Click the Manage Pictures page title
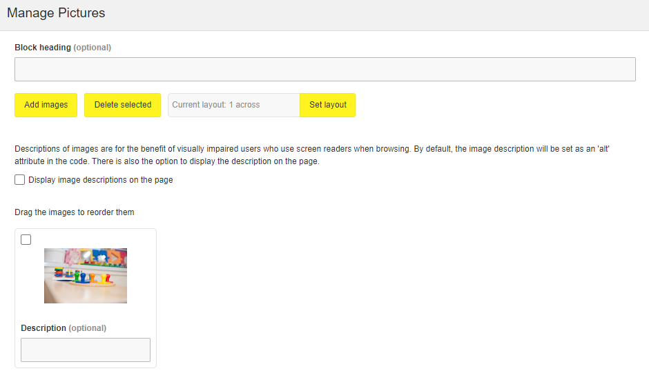The height and width of the screenshot is (382, 649). (x=56, y=13)
